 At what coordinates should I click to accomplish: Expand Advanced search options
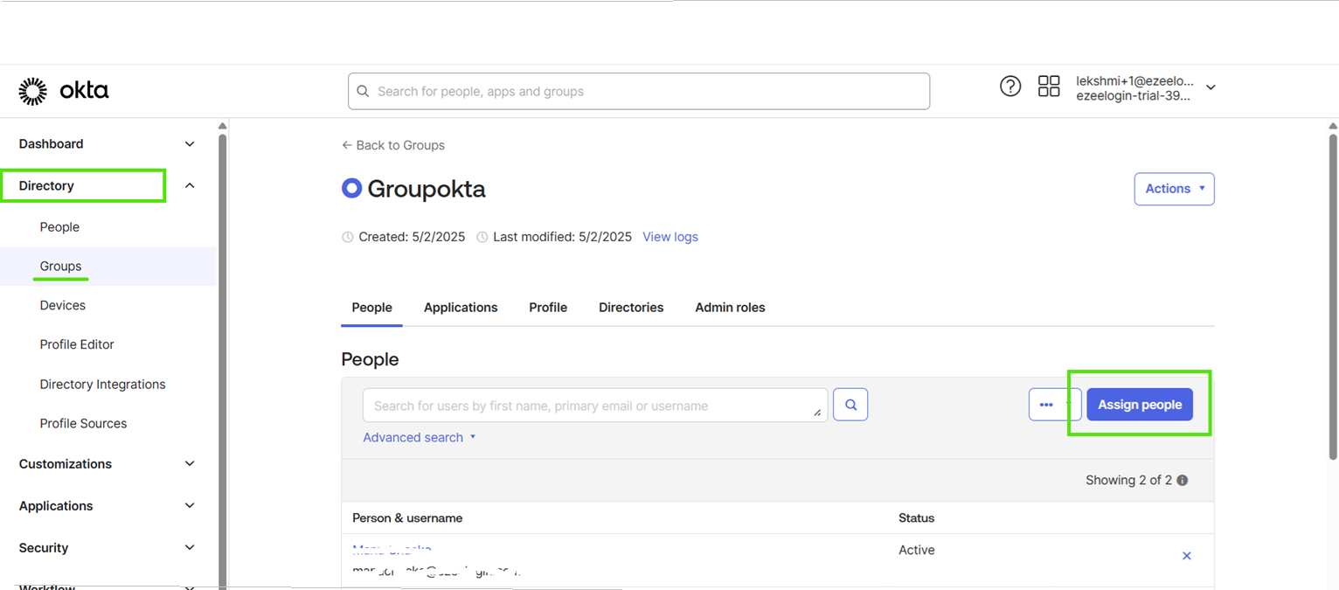point(420,437)
